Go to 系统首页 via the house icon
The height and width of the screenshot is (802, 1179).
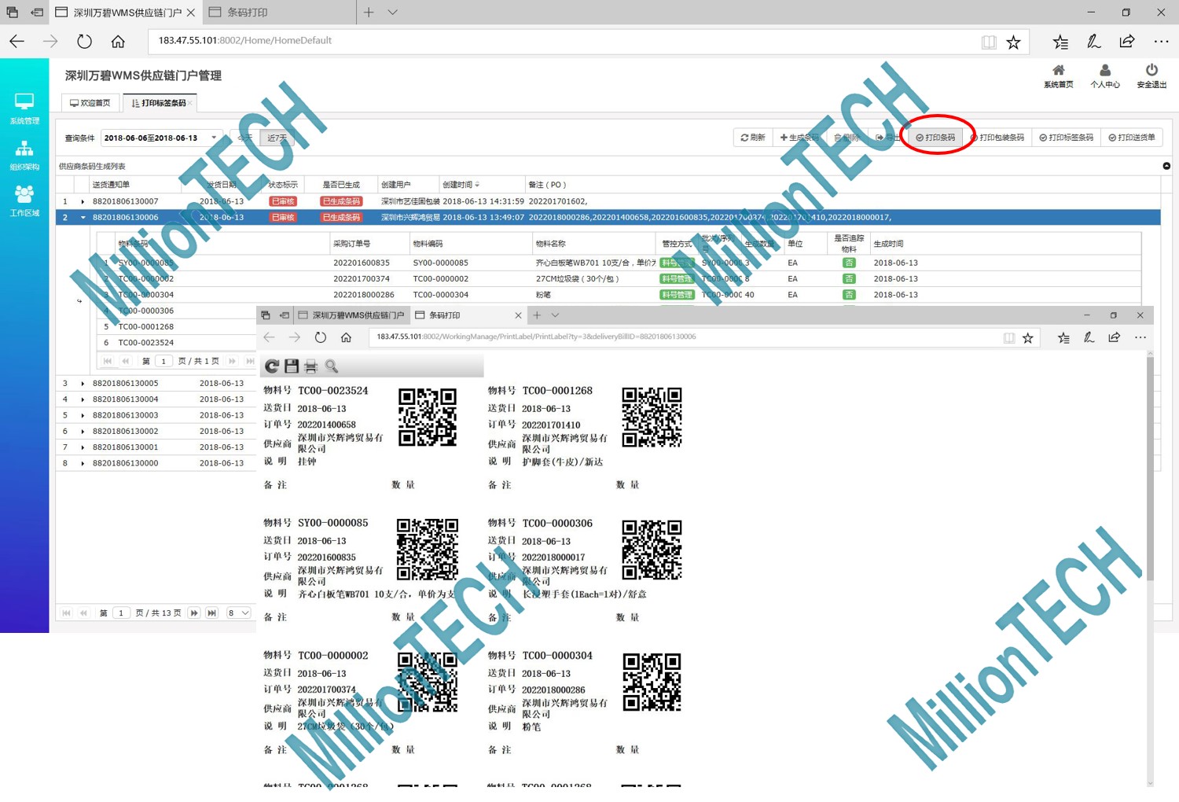(x=1058, y=76)
